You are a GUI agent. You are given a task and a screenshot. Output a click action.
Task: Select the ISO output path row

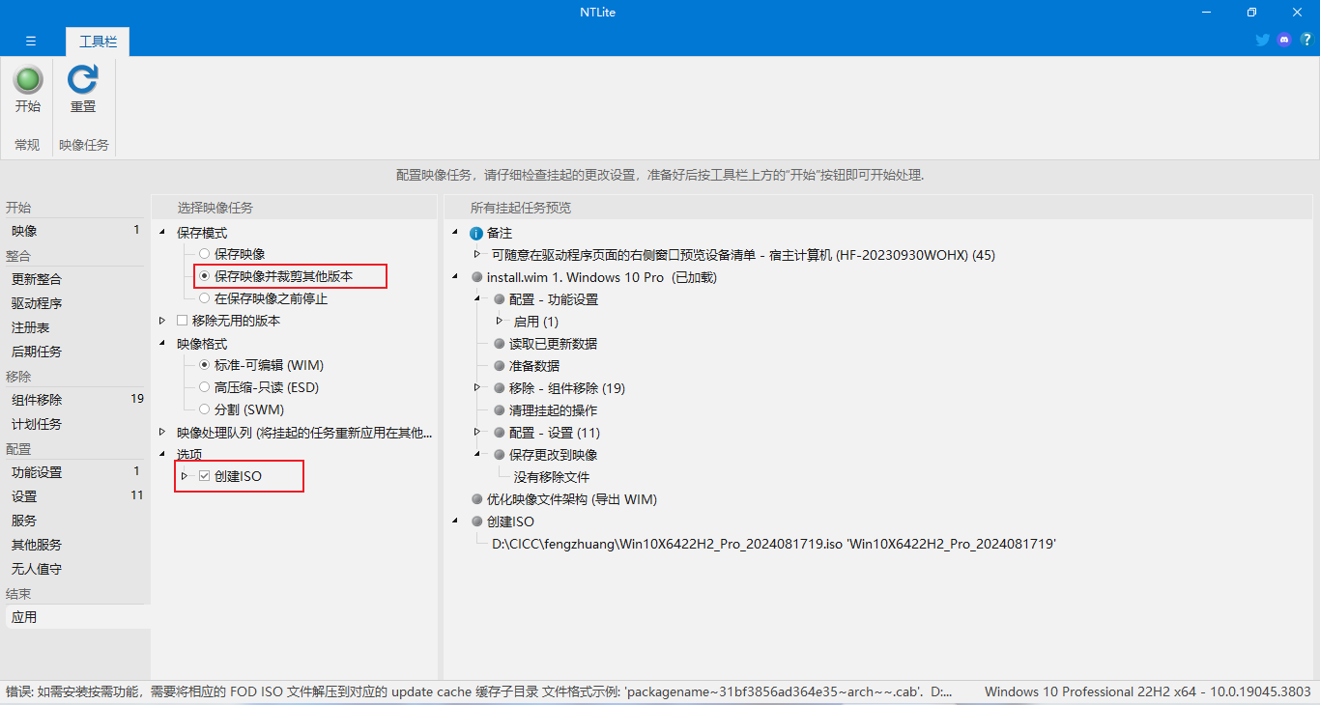(774, 544)
